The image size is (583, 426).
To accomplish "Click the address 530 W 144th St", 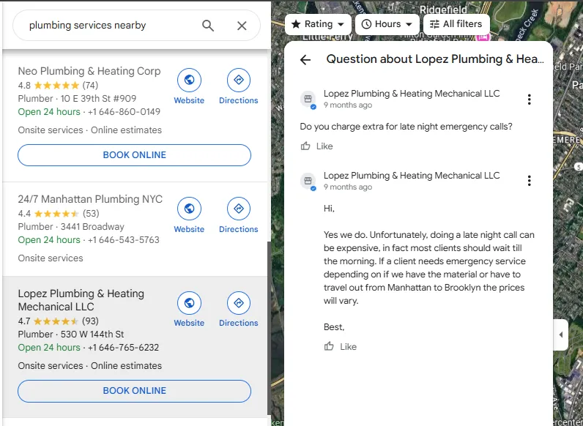I will click(x=92, y=335).
